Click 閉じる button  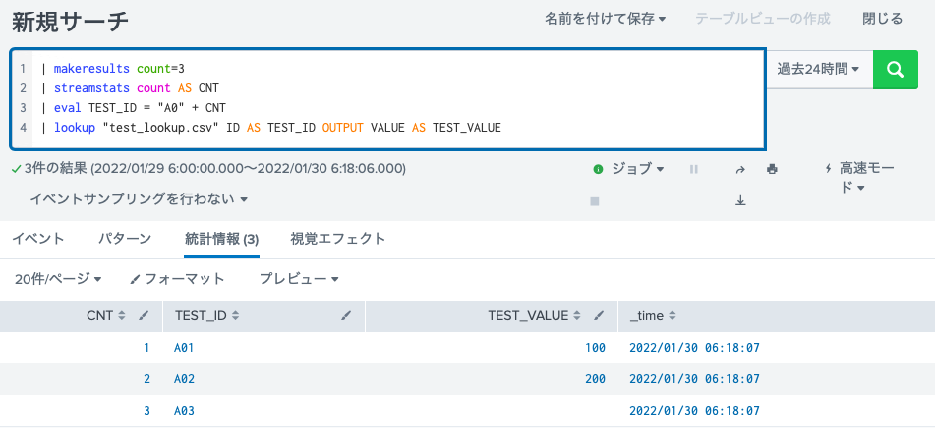883,19
